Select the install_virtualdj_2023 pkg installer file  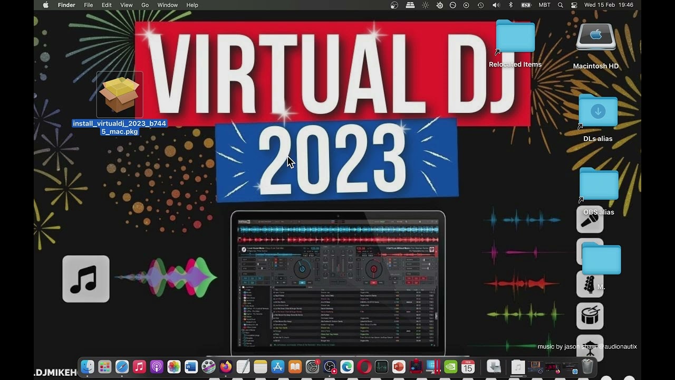point(120,95)
